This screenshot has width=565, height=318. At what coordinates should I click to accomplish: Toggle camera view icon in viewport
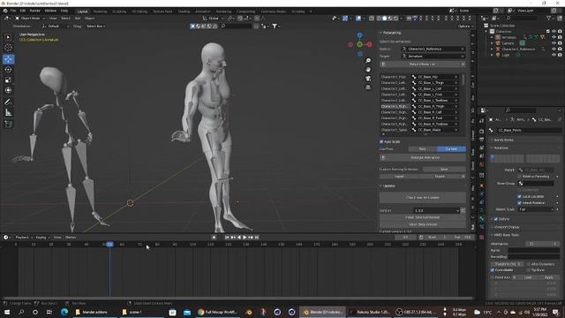tap(368, 79)
